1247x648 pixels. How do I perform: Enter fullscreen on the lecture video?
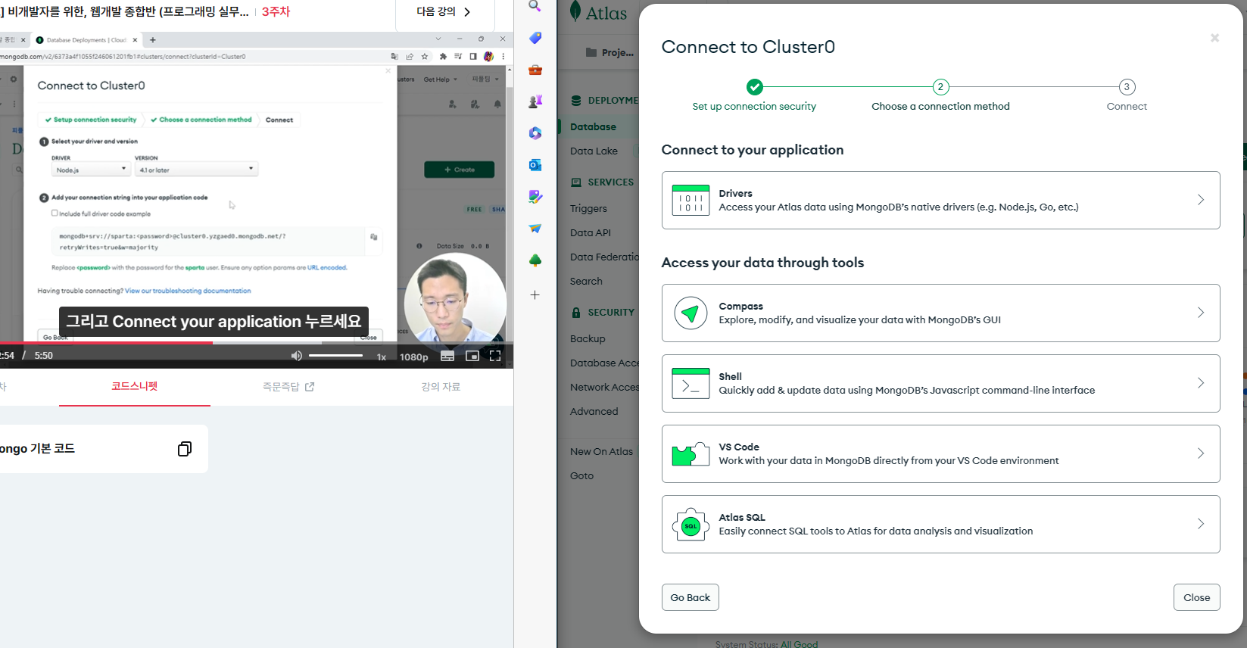pos(495,356)
